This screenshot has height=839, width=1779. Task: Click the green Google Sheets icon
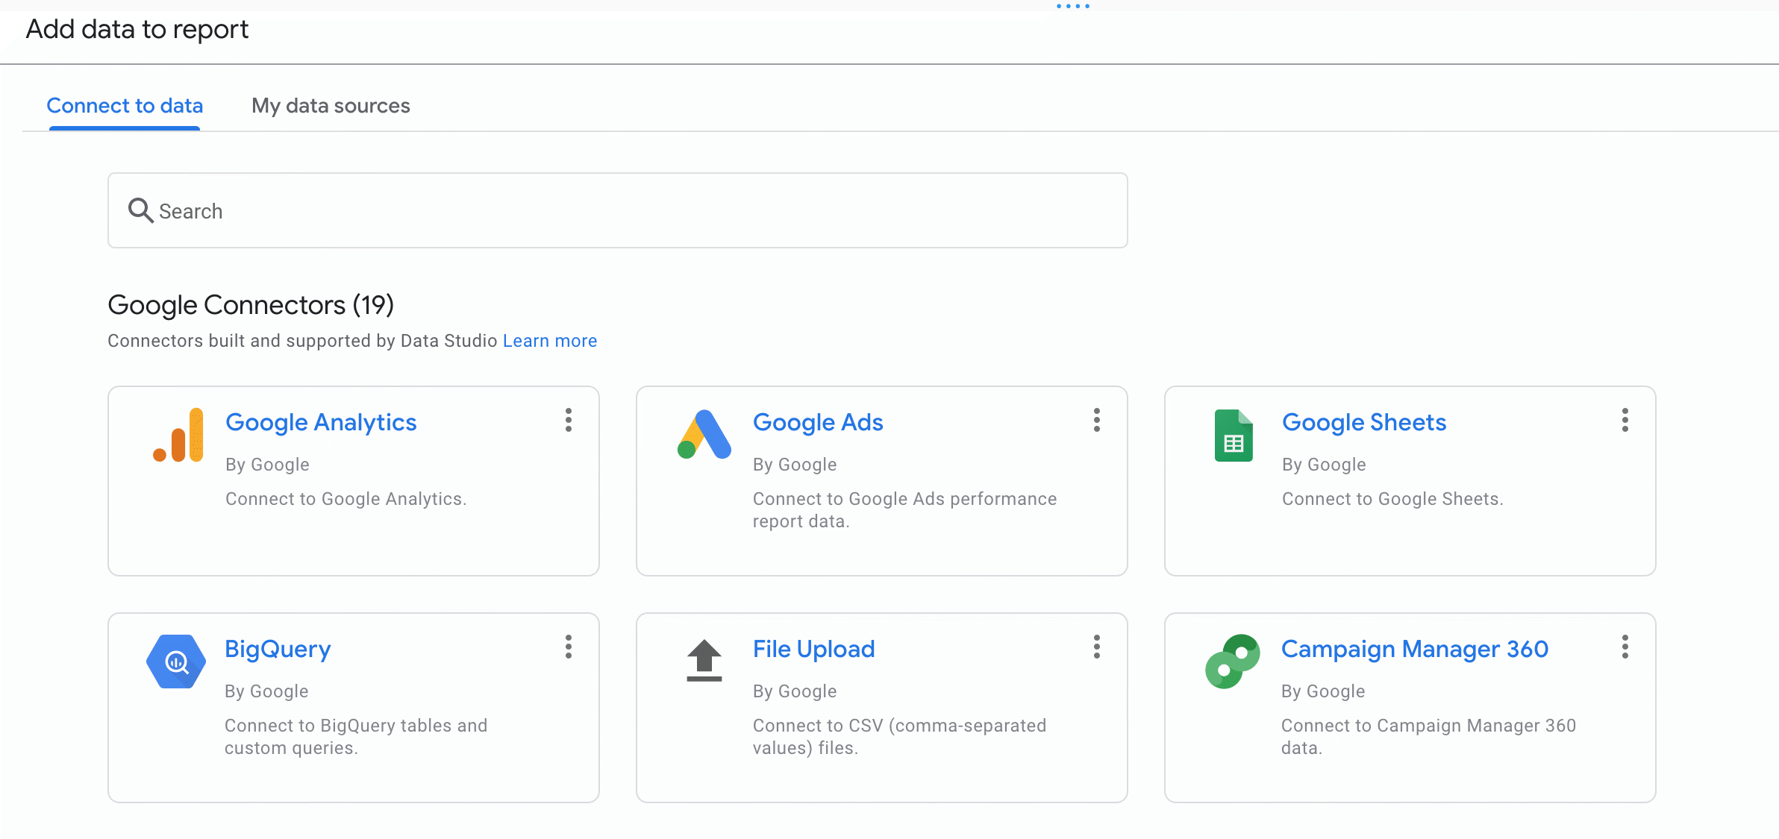(x=1234, y=436)
